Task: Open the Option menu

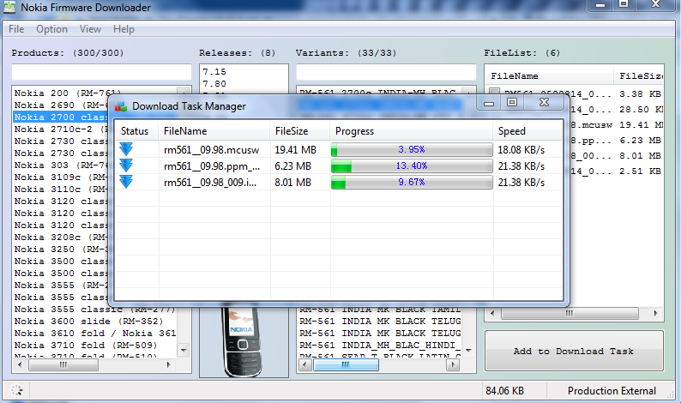Action: coord(51,29)
